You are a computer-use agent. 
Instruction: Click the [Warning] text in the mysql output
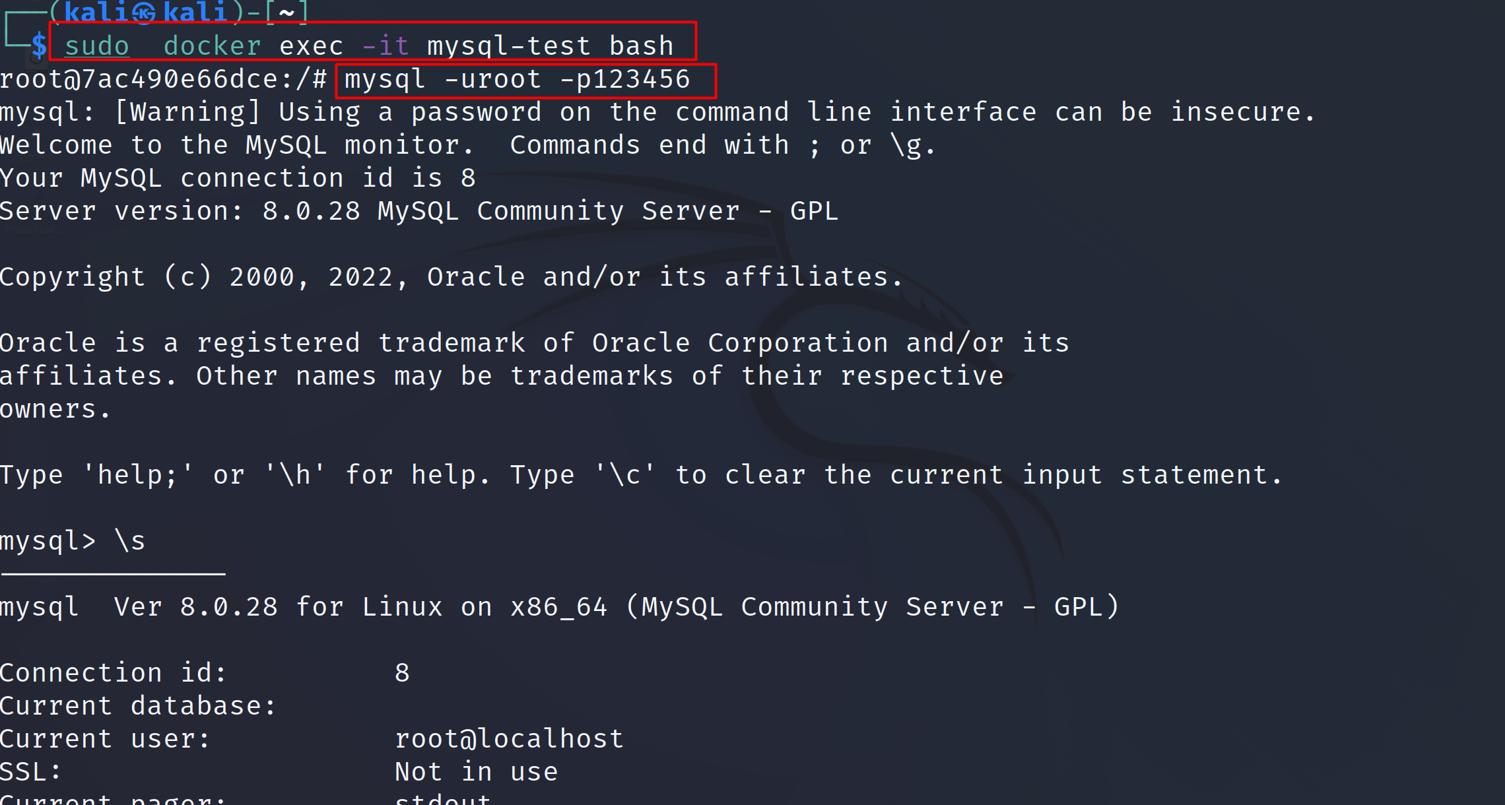[x=188, y=112]
